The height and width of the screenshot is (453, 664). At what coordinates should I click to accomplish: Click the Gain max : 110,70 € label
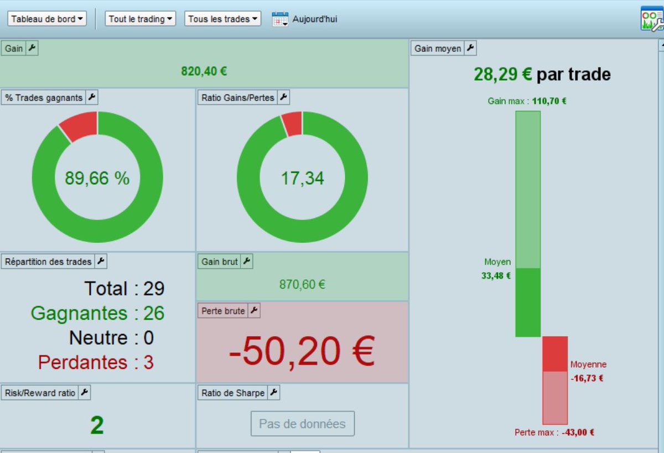(527, 101)
